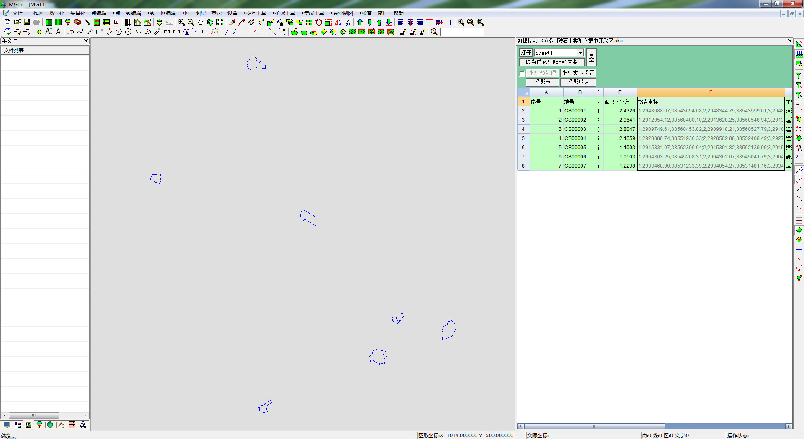Open the 图层 menu
The width and height of the screenshot is (804, 439).
click(201, 13)
